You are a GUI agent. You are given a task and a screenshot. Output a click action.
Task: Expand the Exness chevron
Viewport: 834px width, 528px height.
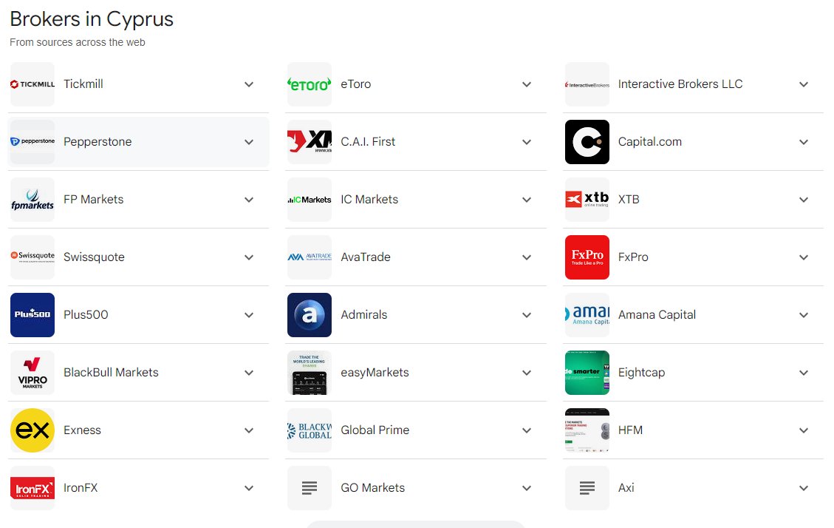(249, 430)
